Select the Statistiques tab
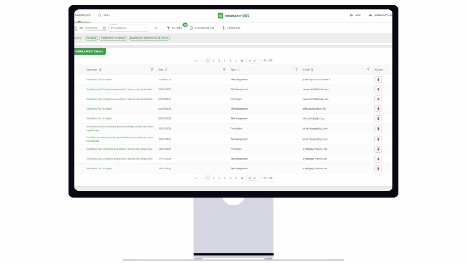Screen dimensions: 467x263 (x=82, y=15)
